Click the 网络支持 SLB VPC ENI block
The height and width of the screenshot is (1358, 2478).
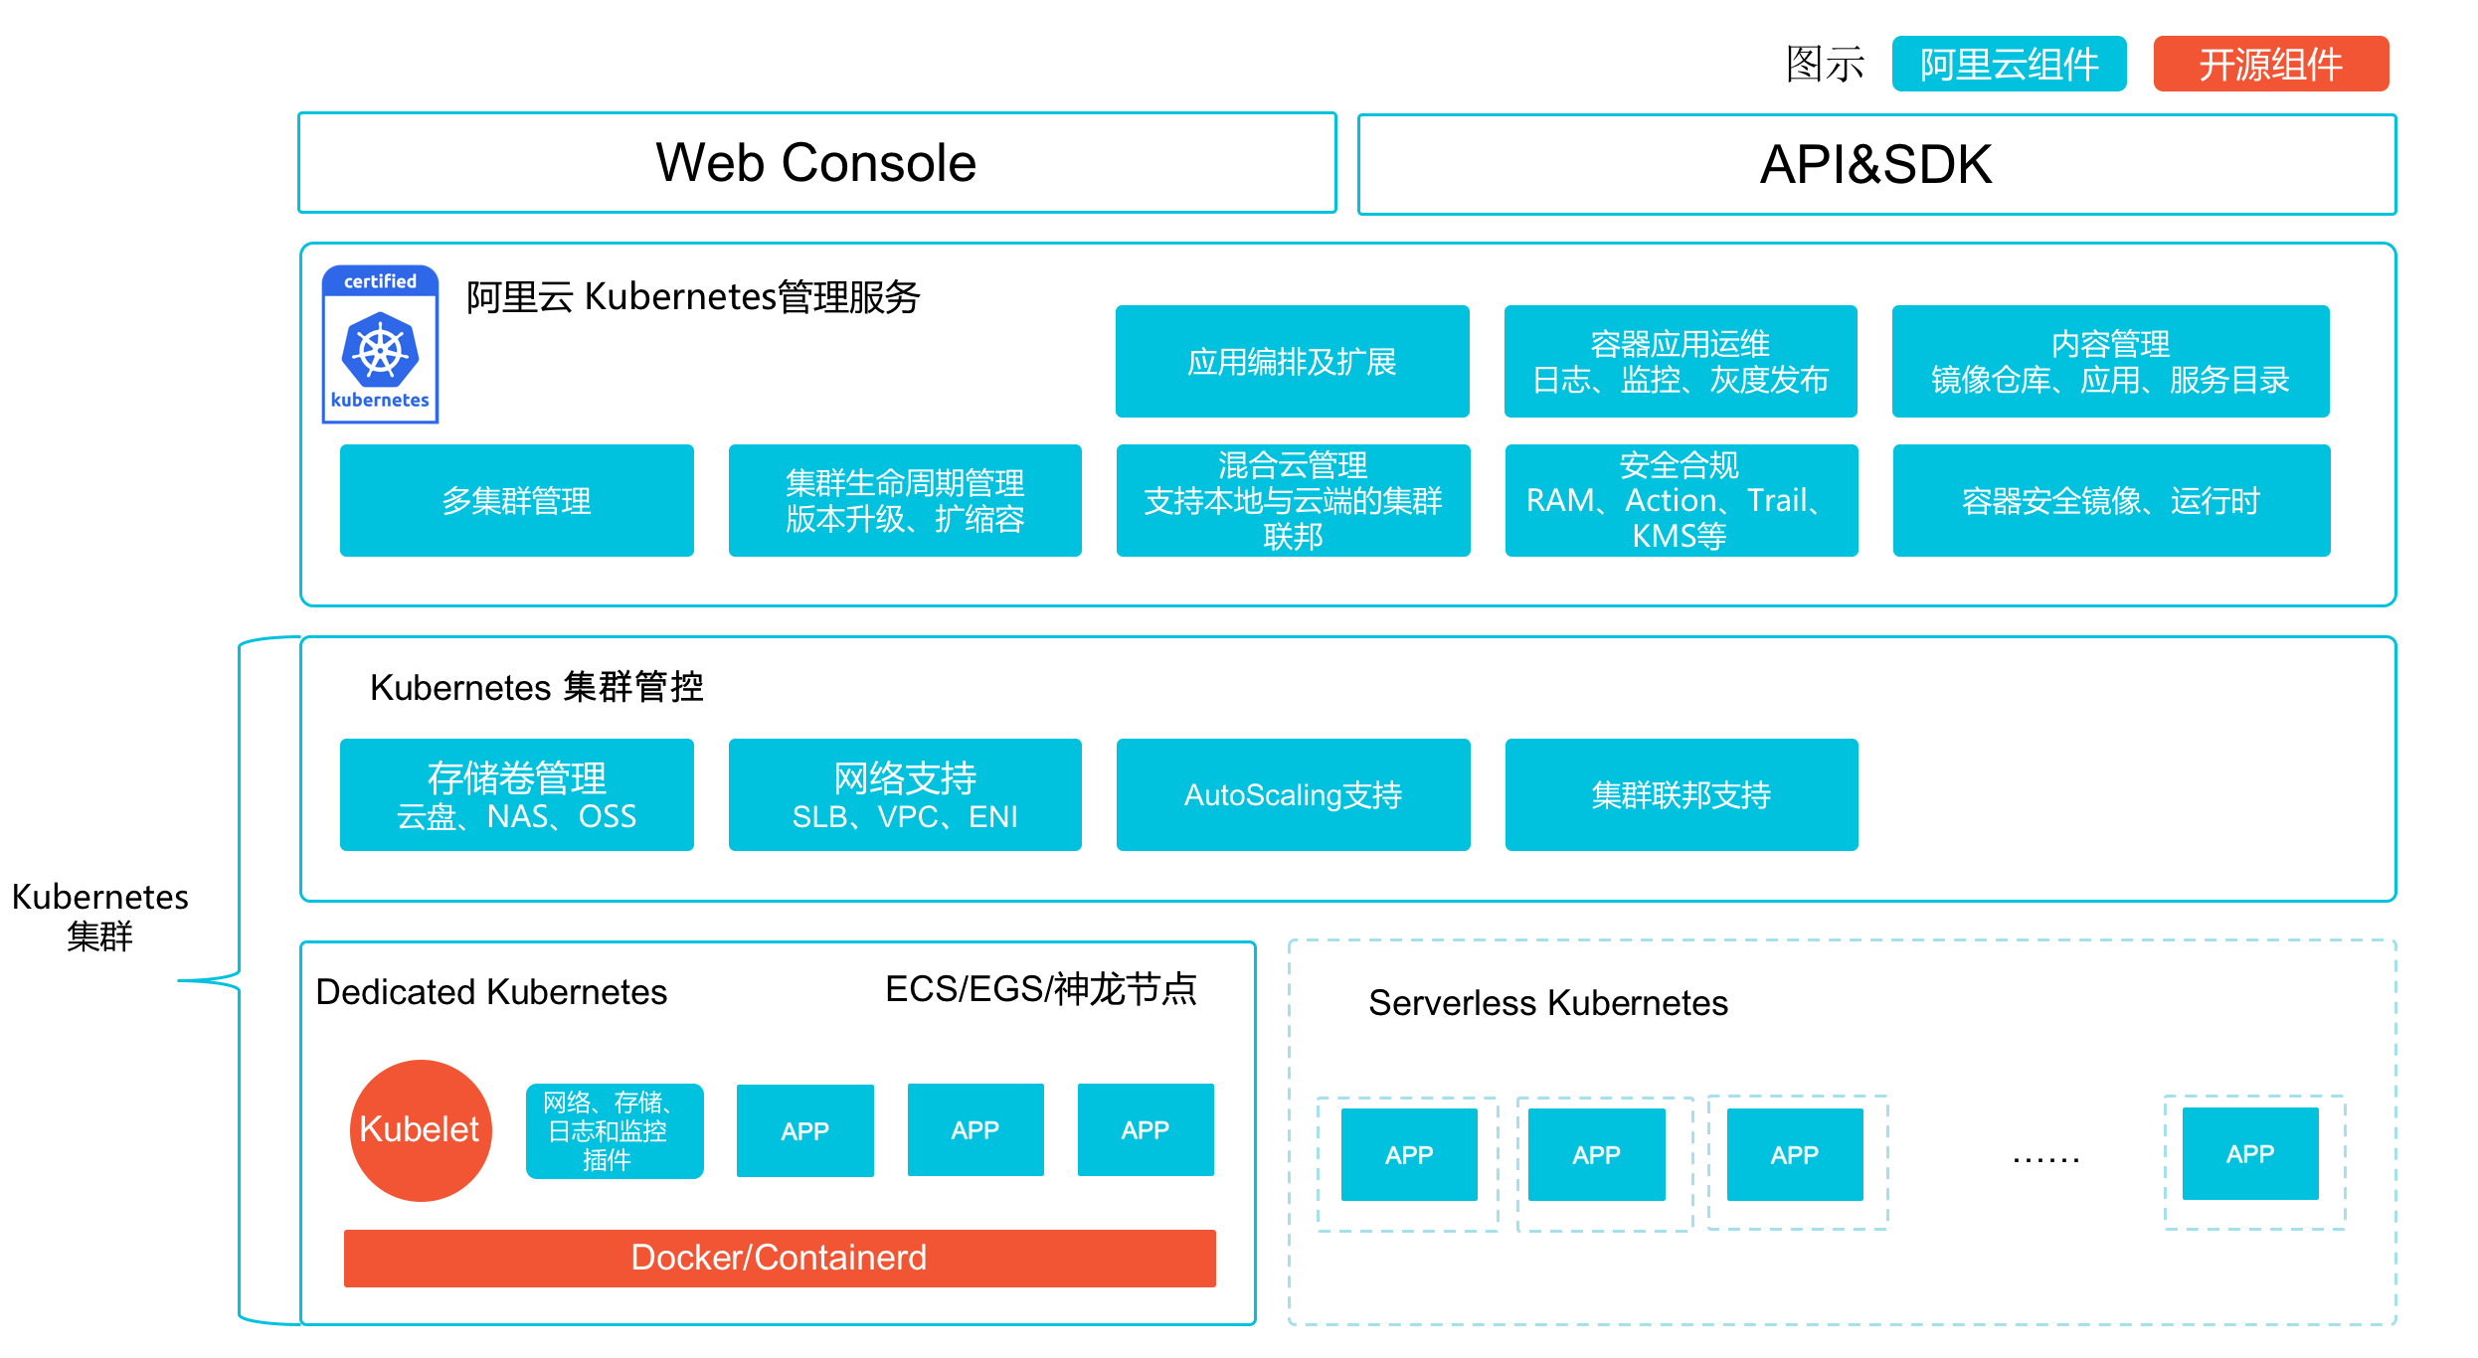(905, 794)
